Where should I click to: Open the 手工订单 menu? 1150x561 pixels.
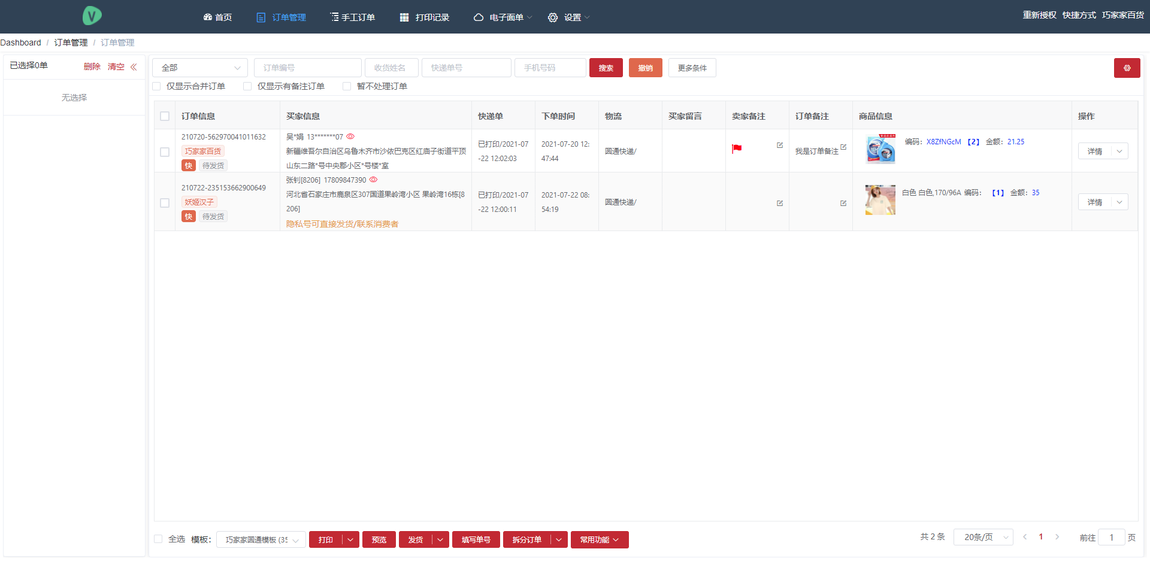pos(352,17)
